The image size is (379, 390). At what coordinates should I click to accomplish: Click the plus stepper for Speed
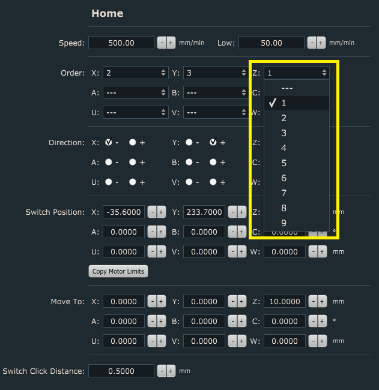pos(170,43)
